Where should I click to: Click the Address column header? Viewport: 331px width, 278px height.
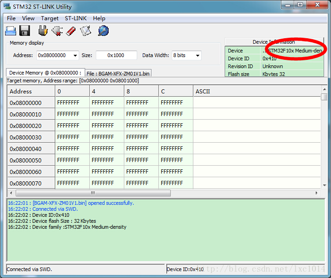31,91
